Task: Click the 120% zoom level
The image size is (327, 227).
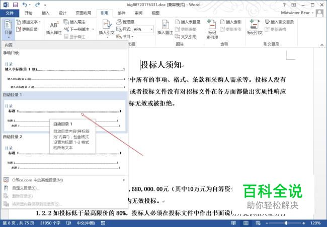Action: tap(315, 223)
